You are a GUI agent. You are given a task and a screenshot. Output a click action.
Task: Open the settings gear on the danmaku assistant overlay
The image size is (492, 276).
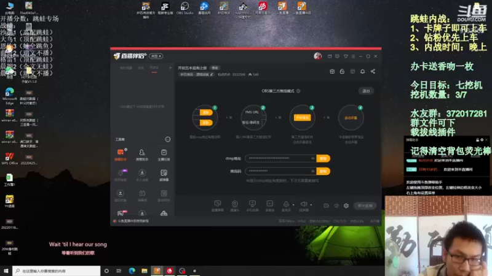coord(482,140)
